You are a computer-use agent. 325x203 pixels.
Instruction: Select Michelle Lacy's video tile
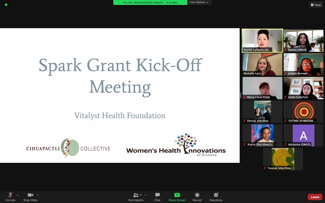click(x=262, y=64)
